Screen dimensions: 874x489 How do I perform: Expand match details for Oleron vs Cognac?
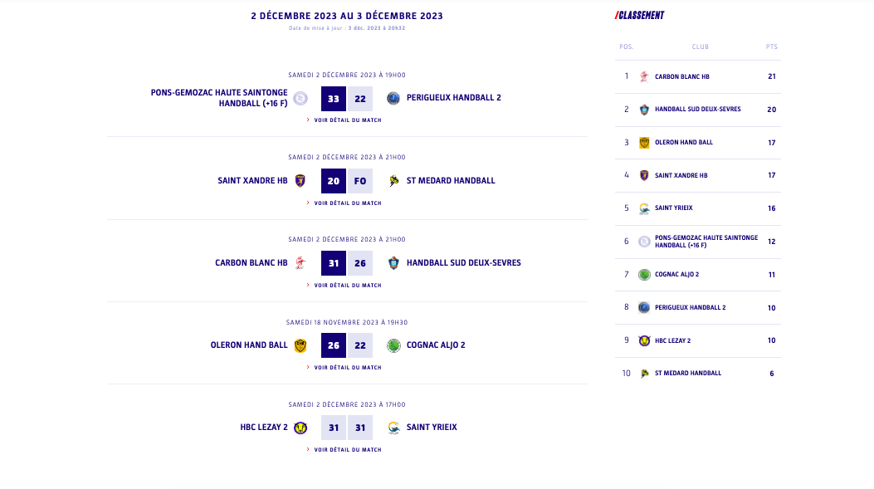[x=347, y=367]
